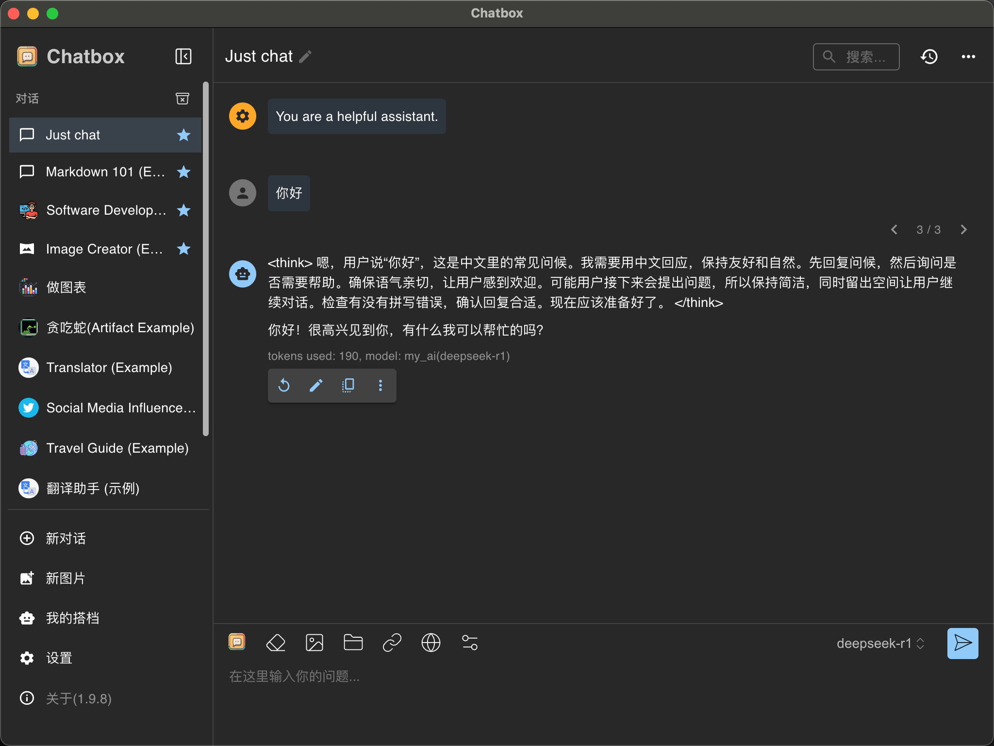Click the attach link icon
Screen dimensions: 994x746
(392, 643)
